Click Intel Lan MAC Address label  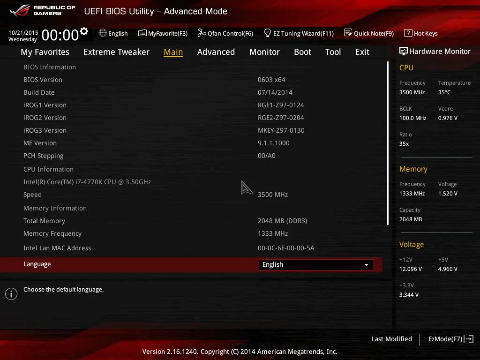[x=57, y=248]
